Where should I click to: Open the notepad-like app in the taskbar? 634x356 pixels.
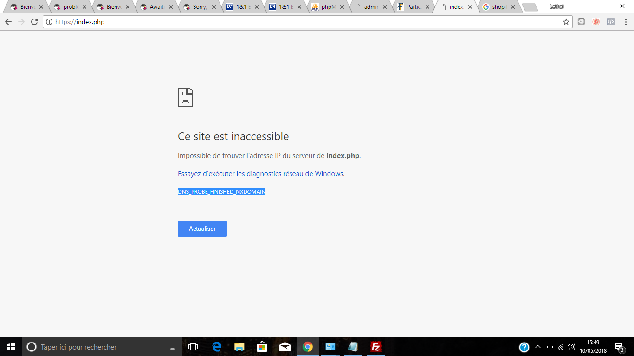tap(353, 347)
